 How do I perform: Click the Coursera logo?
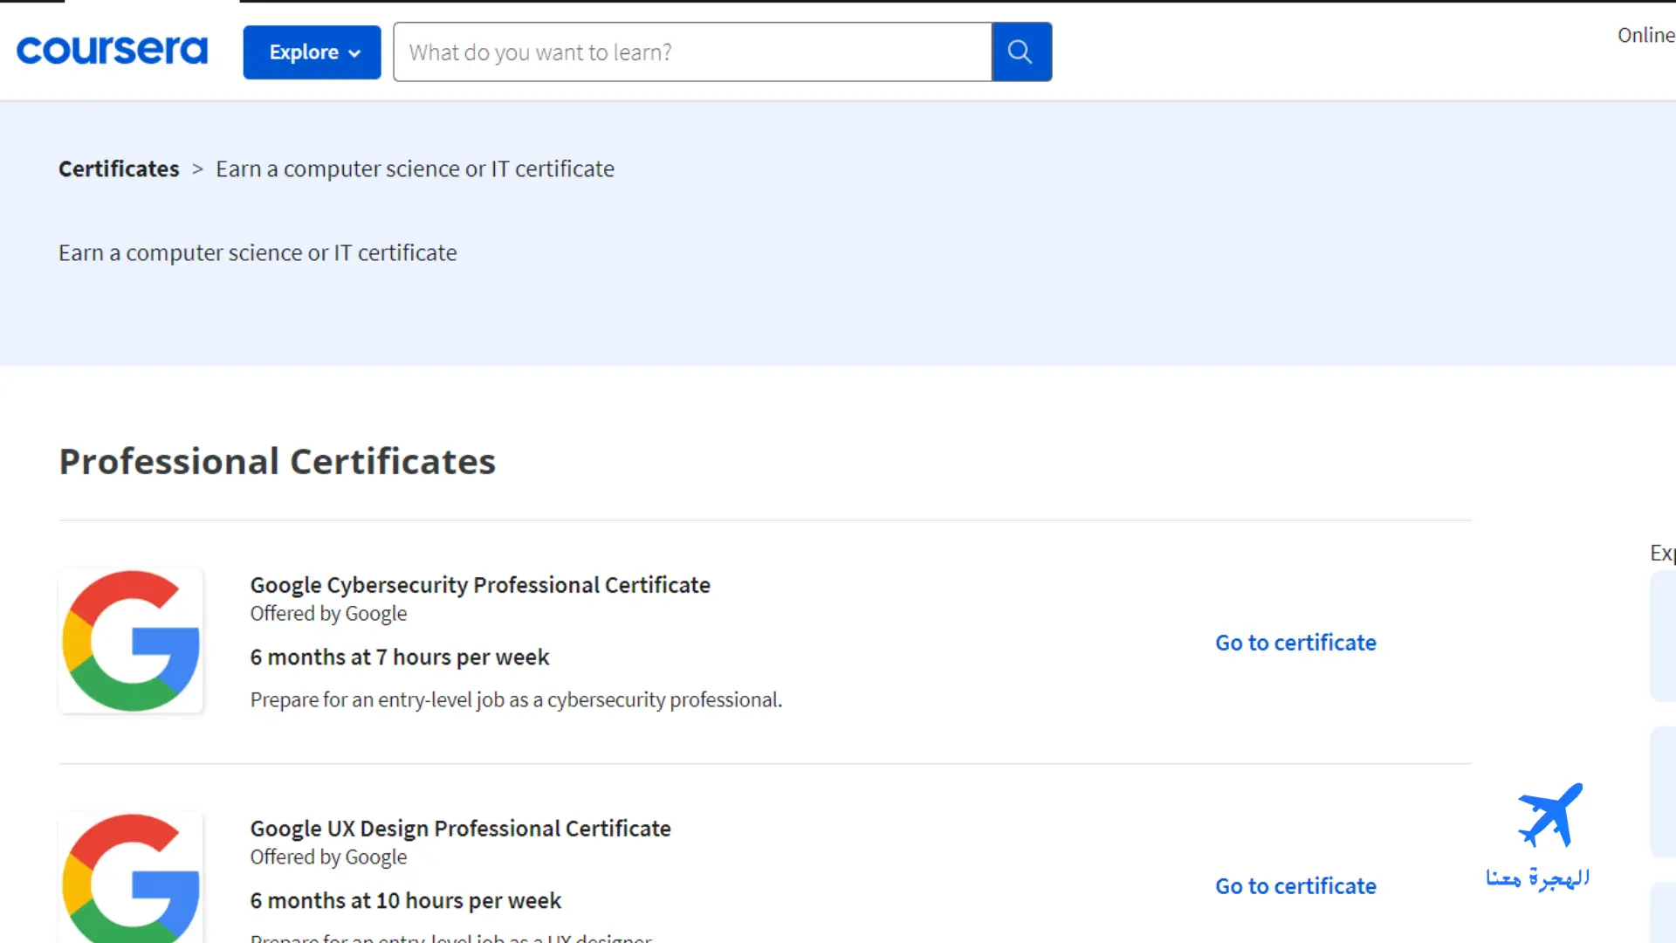pos(112,51)
